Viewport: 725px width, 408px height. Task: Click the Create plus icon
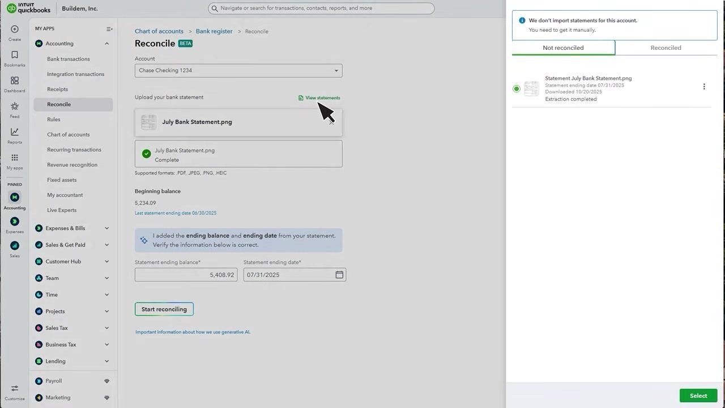[15, 29]
